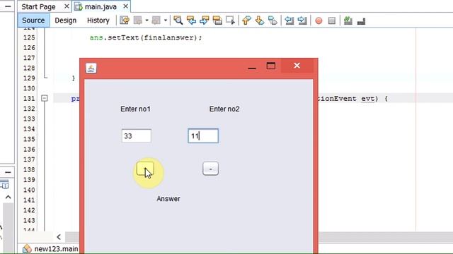Jump to the Next Bookmark icon

(260, 20)
